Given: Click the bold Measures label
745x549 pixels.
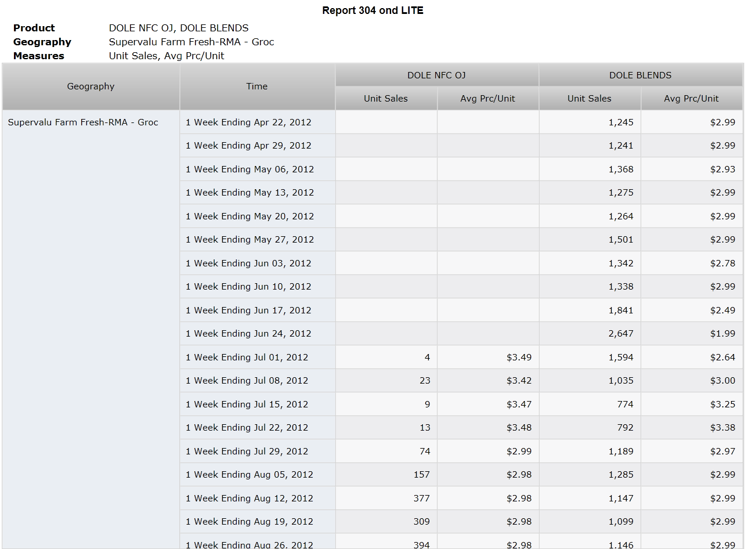Looking at the screenshot, I should pos(39,56).
